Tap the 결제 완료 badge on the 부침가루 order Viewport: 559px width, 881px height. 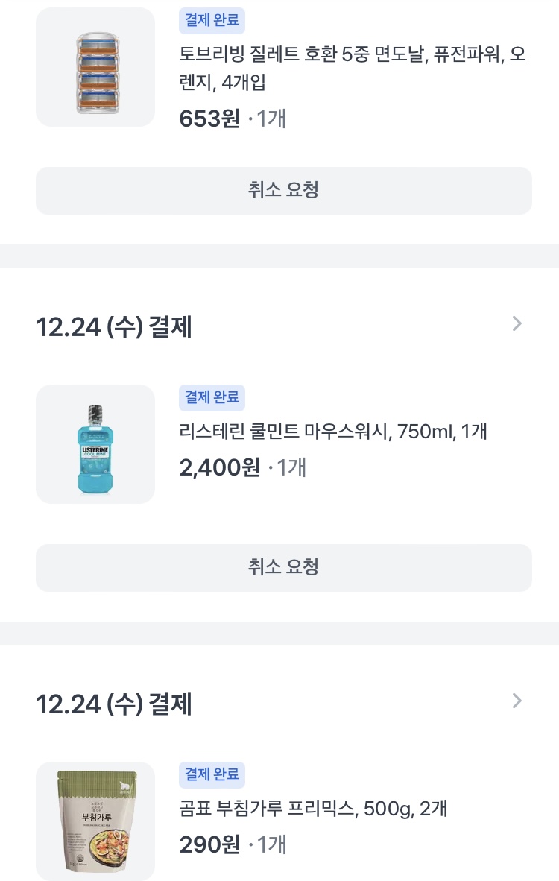coord(212,774)
